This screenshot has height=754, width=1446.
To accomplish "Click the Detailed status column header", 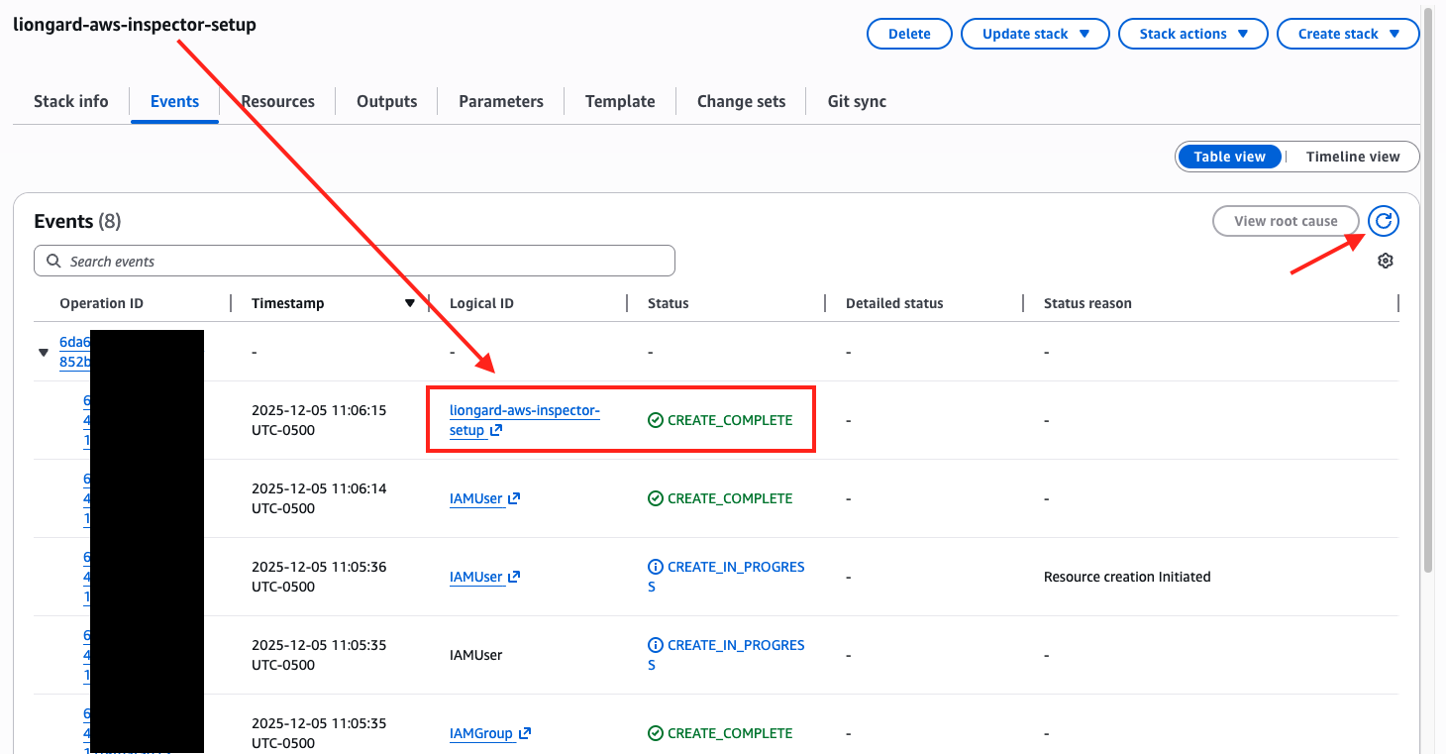I will [x=894, y=303].
